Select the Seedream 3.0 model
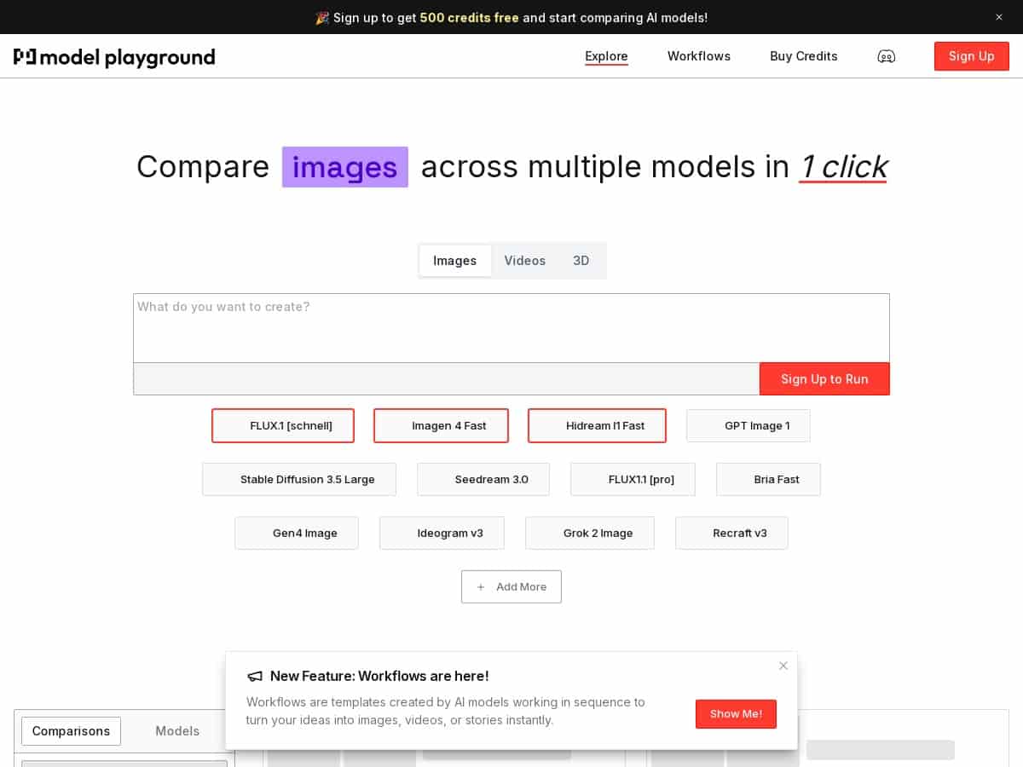Screen dimensions: 1023x767 [483, 479]
